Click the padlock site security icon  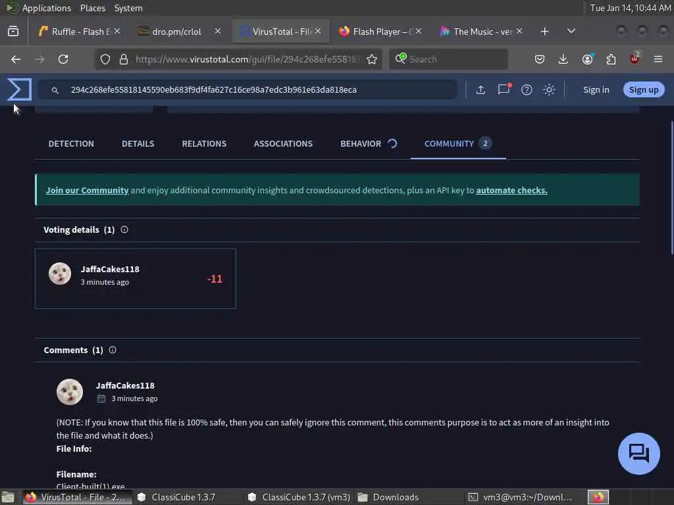(x=124, y=59)
